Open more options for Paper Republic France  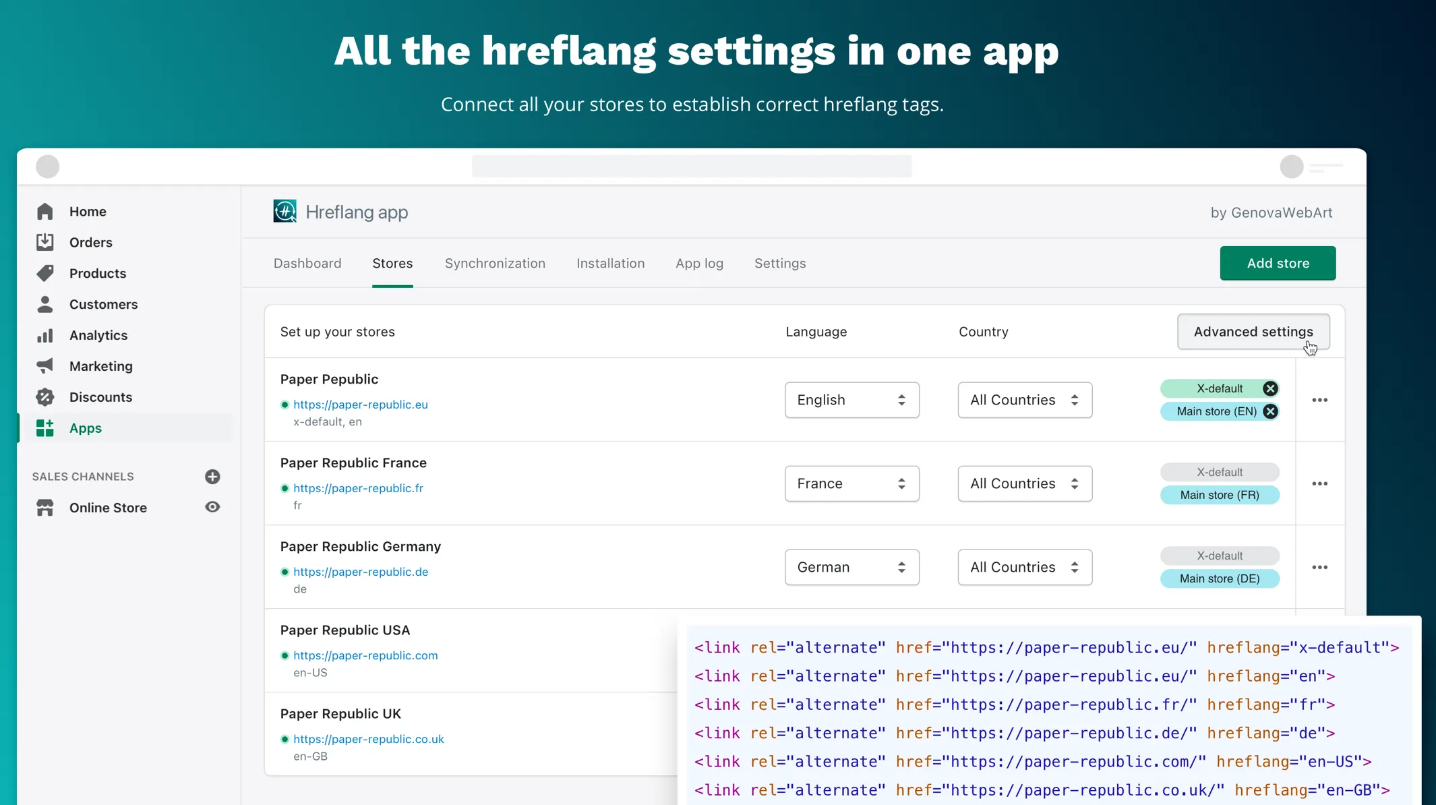[x=1319, y=483]
